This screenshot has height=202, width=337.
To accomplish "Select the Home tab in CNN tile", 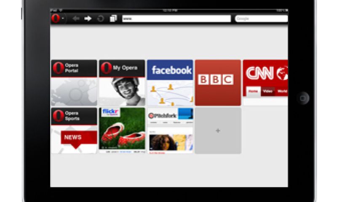I will (253, 91).
